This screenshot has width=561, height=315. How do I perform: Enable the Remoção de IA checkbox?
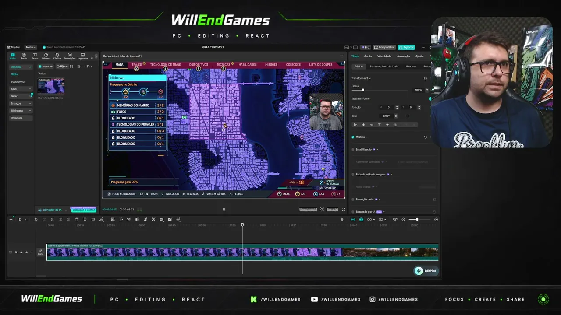[x=353, y=199]
